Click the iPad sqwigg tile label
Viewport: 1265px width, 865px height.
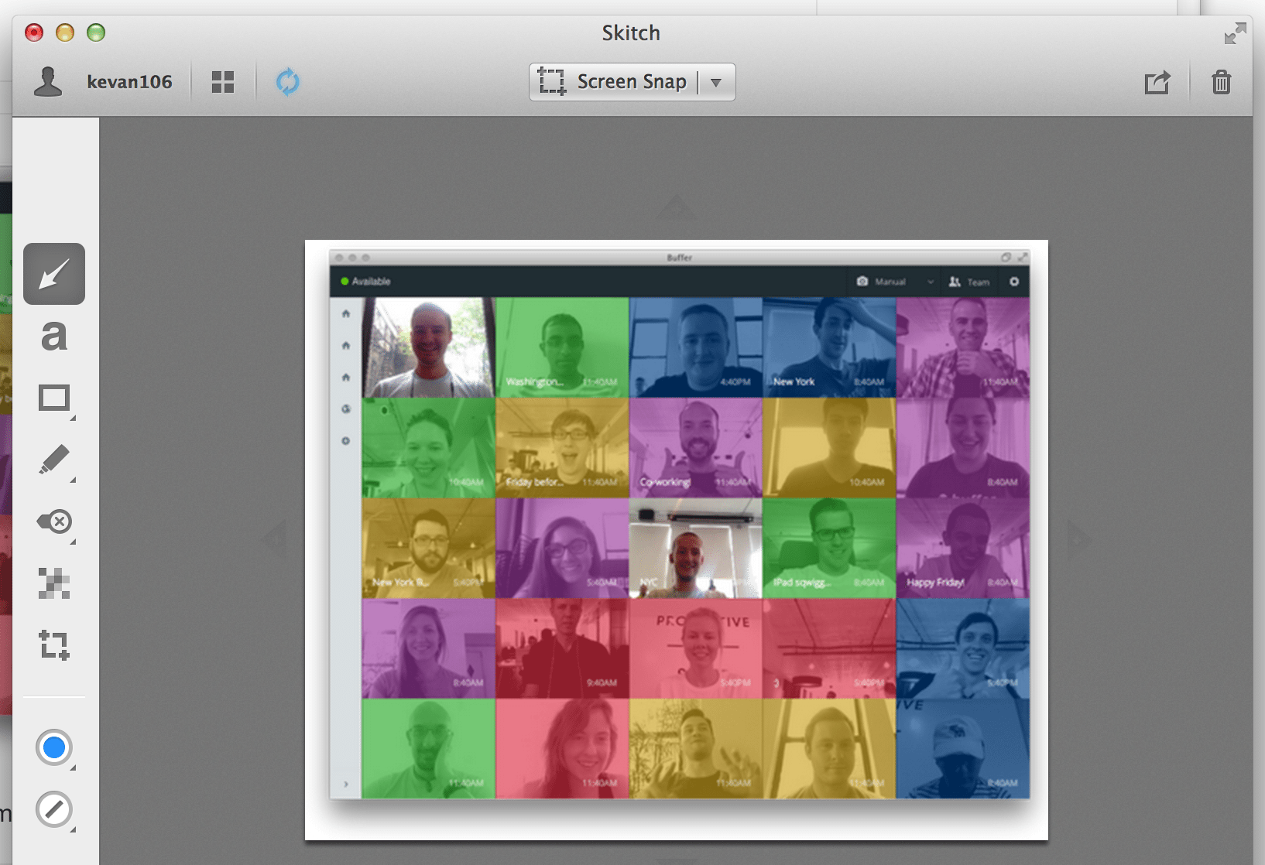[802, 583]
